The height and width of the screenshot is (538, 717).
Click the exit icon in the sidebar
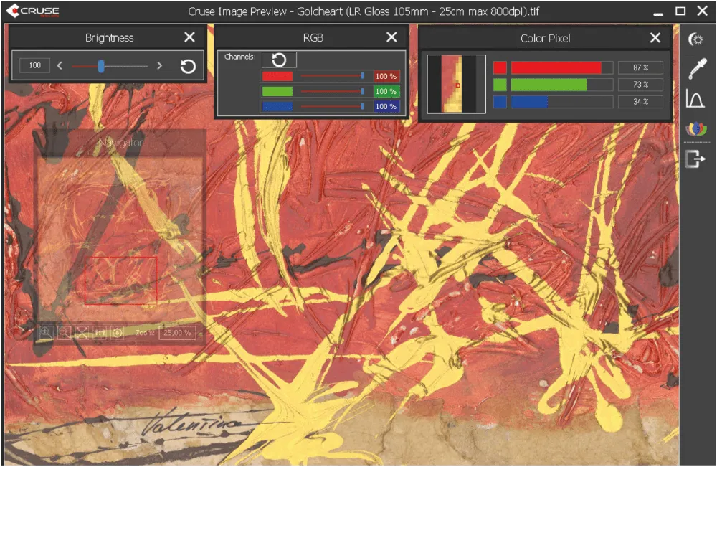tap(695, 159)
